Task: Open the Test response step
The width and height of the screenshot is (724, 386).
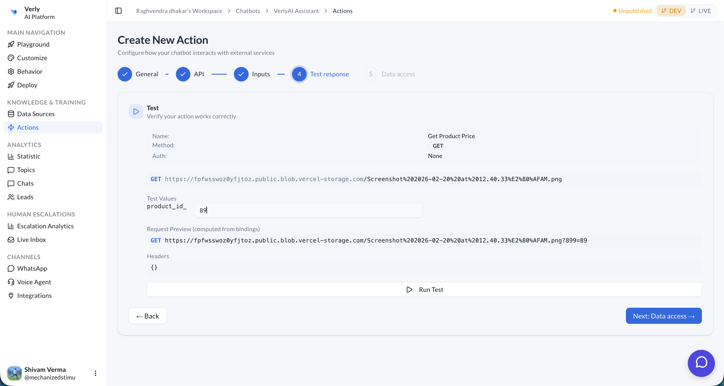Action: click(x=330, y=74)
